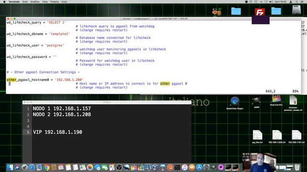Click line NODO 2 192.168.1.208 in editor
The width and height of the screenshot is (307, 172).
pos(62,115)
